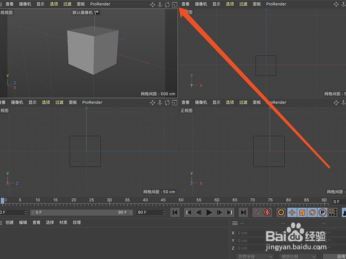Open 选项 menu in the perspective viewport

(54, 4)
